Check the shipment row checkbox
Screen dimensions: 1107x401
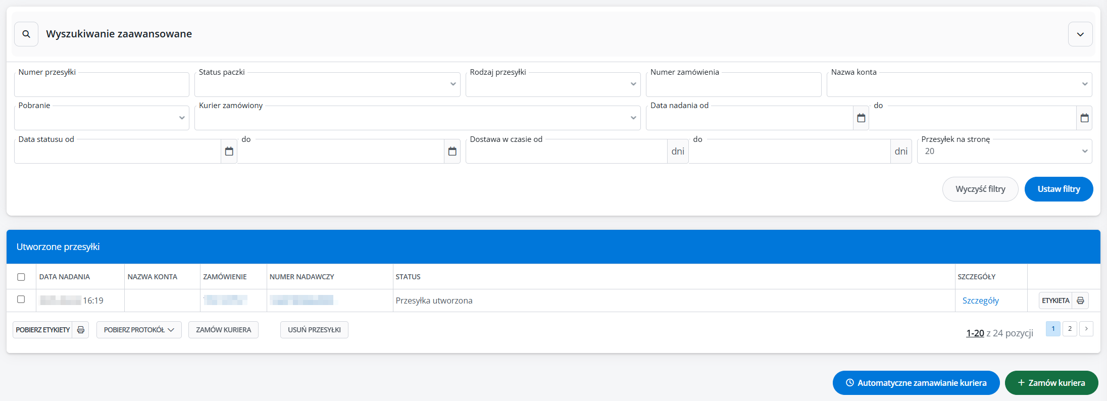pos(21,299)
